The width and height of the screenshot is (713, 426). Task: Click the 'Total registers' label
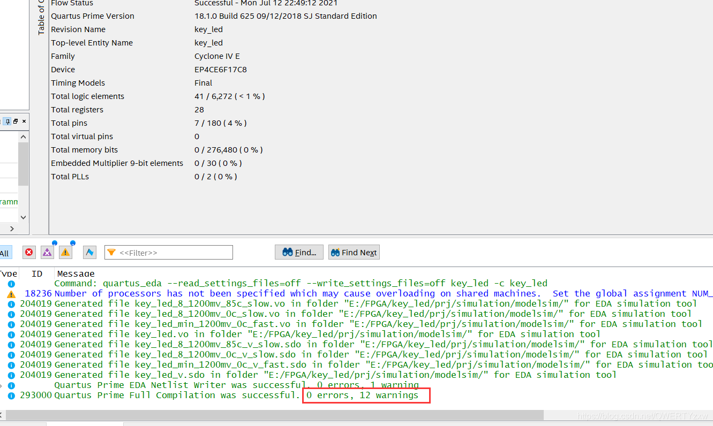(77, 110)
